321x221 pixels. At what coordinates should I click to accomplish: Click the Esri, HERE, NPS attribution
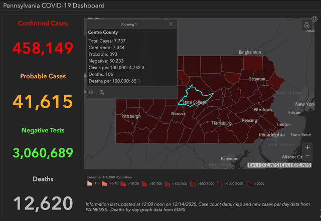point(279,165)
